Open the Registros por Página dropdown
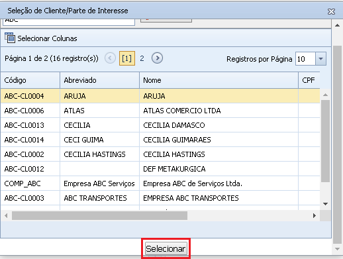The image size is (343, 259). (x=321, y=59)
